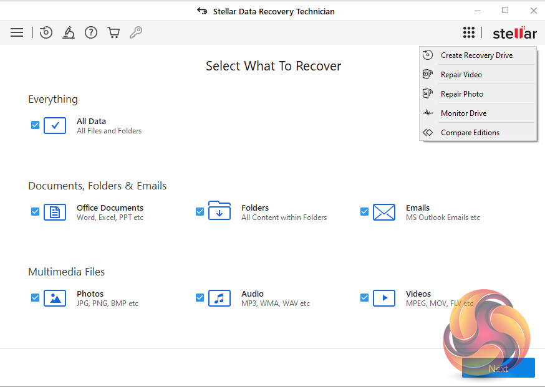The image size is (545, 387).
Task: Click the microscope tools icon
Action: click(69, 32)
